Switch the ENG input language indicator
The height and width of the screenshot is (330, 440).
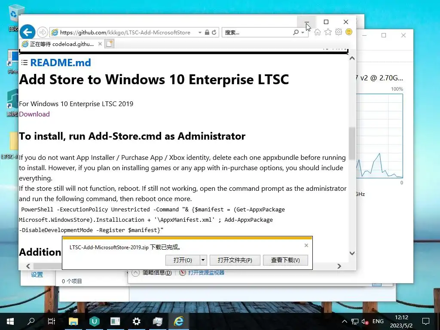click(x=378, y=321)
